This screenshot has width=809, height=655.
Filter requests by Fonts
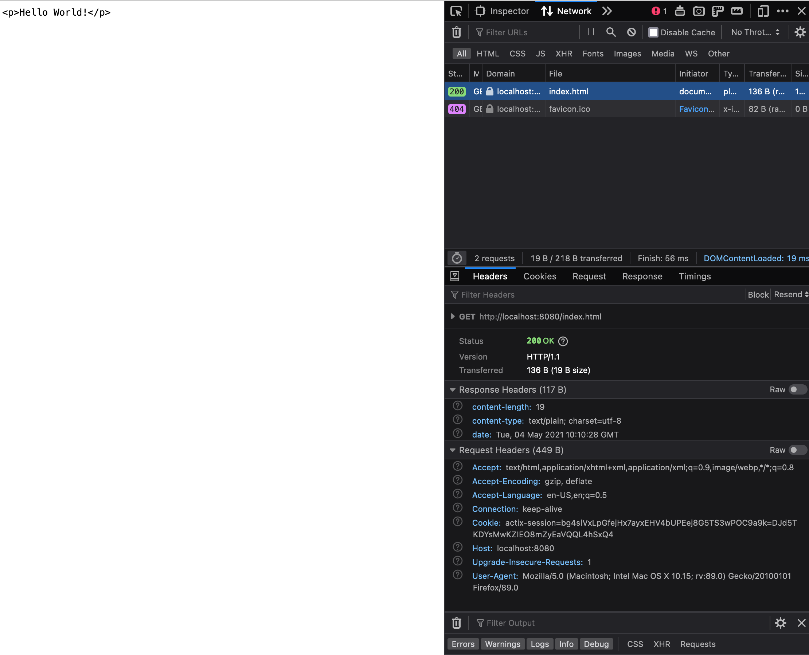coord(593,54)
